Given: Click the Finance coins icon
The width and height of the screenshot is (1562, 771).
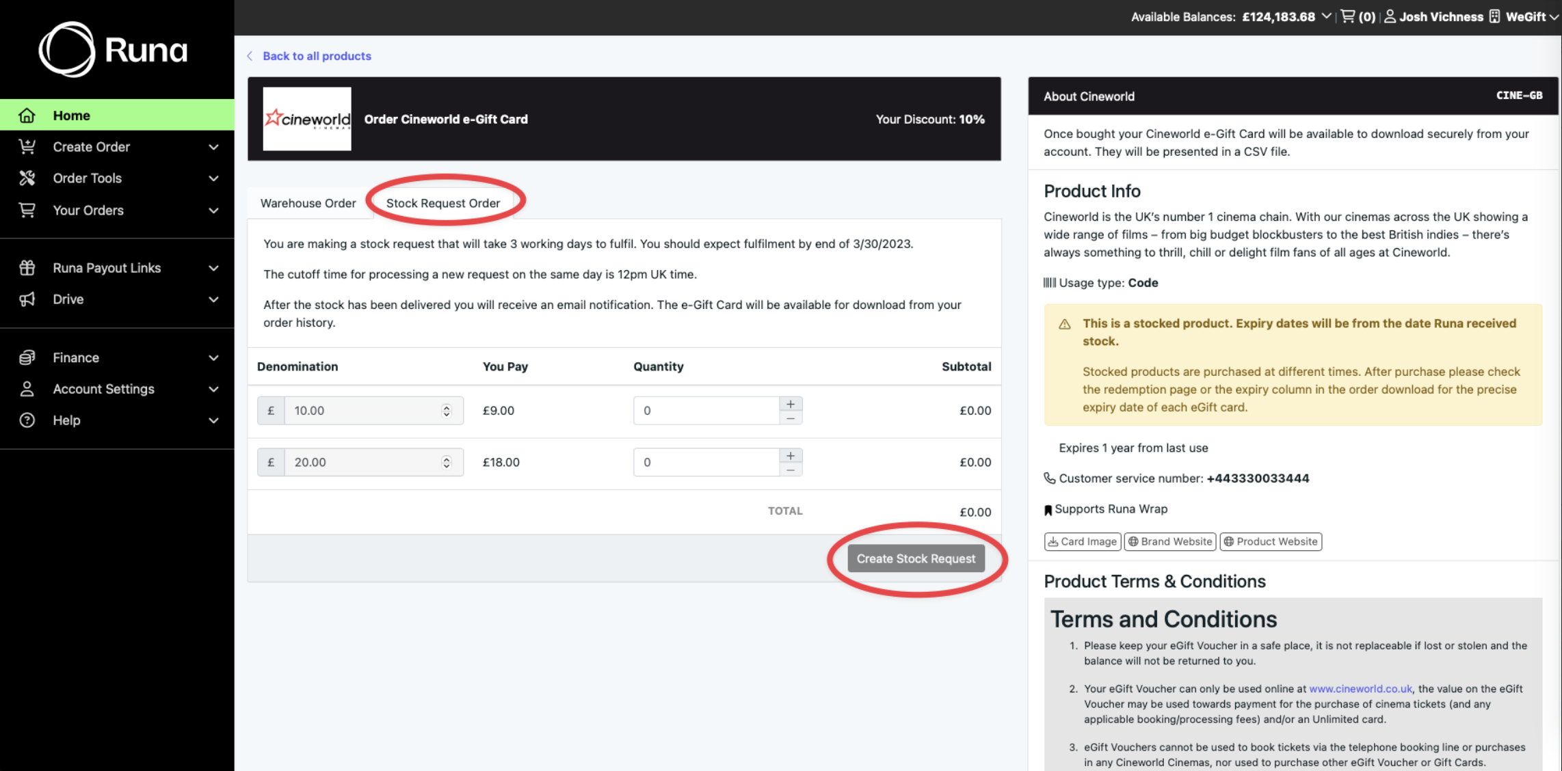Looking at the screenshot, I should tap(27, 357).
